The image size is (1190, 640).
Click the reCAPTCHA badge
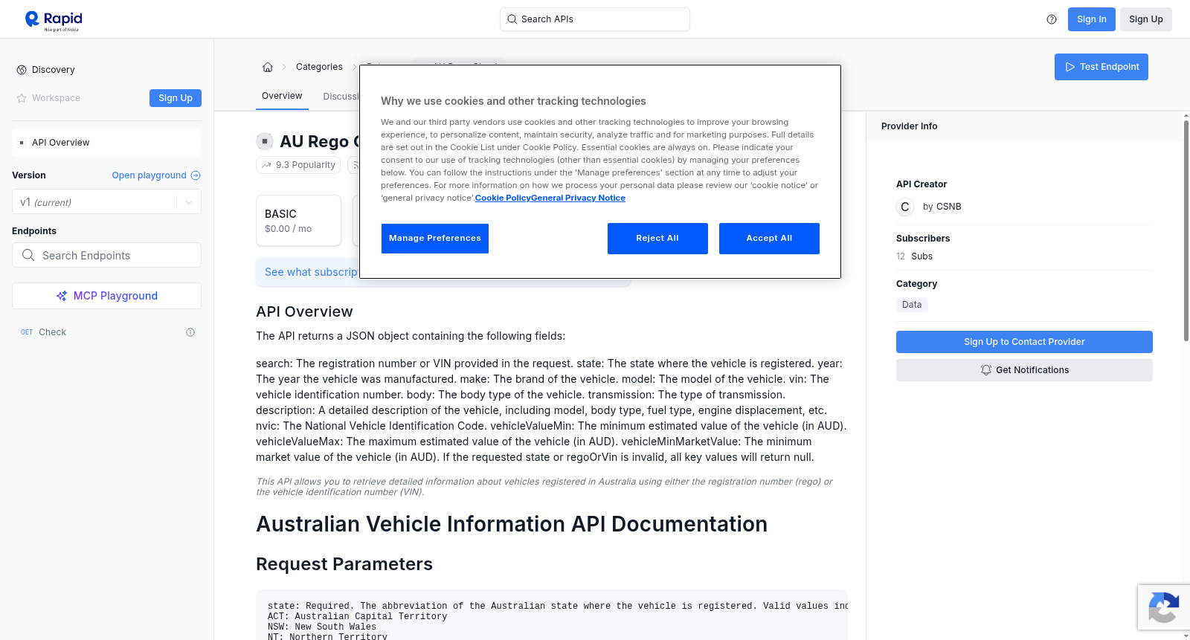pos(1163,607)
